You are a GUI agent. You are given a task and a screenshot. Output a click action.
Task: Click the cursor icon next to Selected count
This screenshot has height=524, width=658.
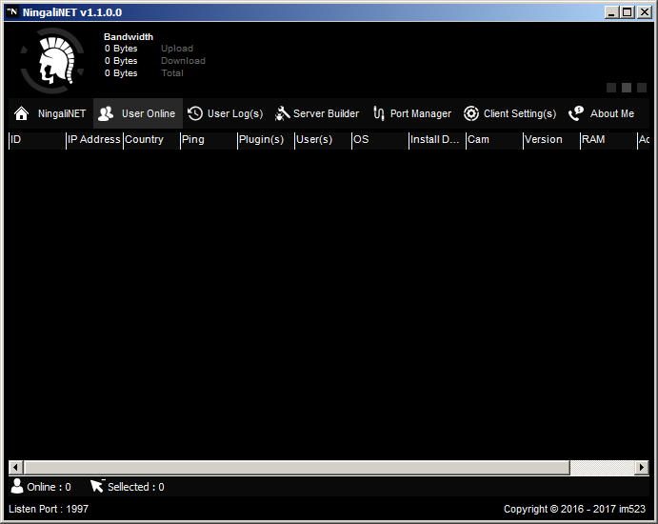tap(96, 486)
